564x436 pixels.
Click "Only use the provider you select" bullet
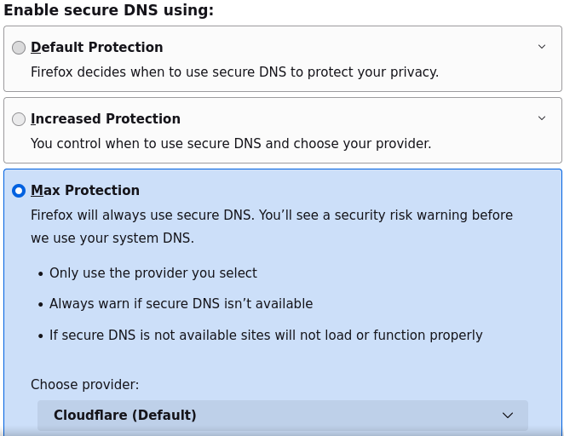click(x=153, y=273)
